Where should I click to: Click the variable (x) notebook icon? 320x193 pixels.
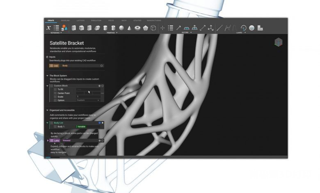coord(48,28)
